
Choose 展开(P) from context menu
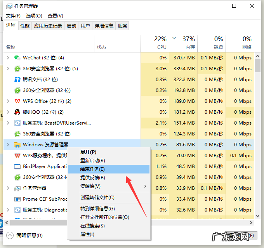coord(109,152)
